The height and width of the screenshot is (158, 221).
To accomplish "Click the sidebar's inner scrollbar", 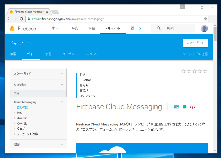I will (x=67, y=83).
